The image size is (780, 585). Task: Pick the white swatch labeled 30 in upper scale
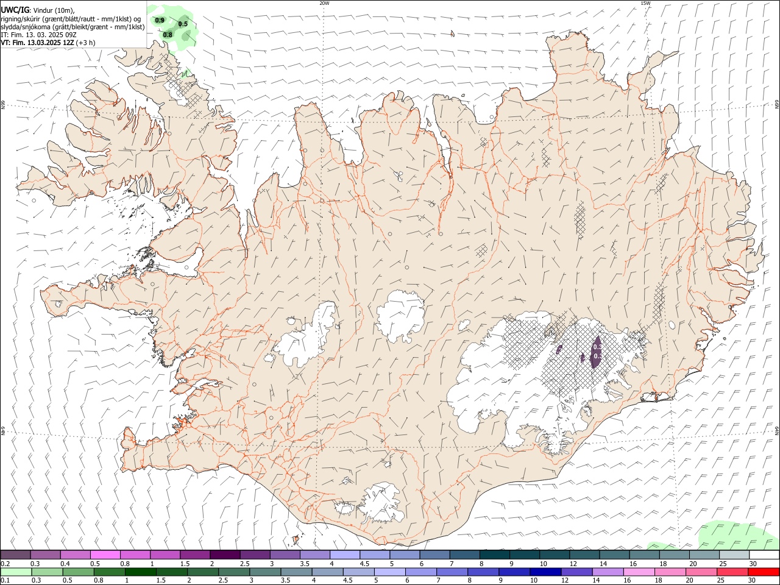pos(764,555)
